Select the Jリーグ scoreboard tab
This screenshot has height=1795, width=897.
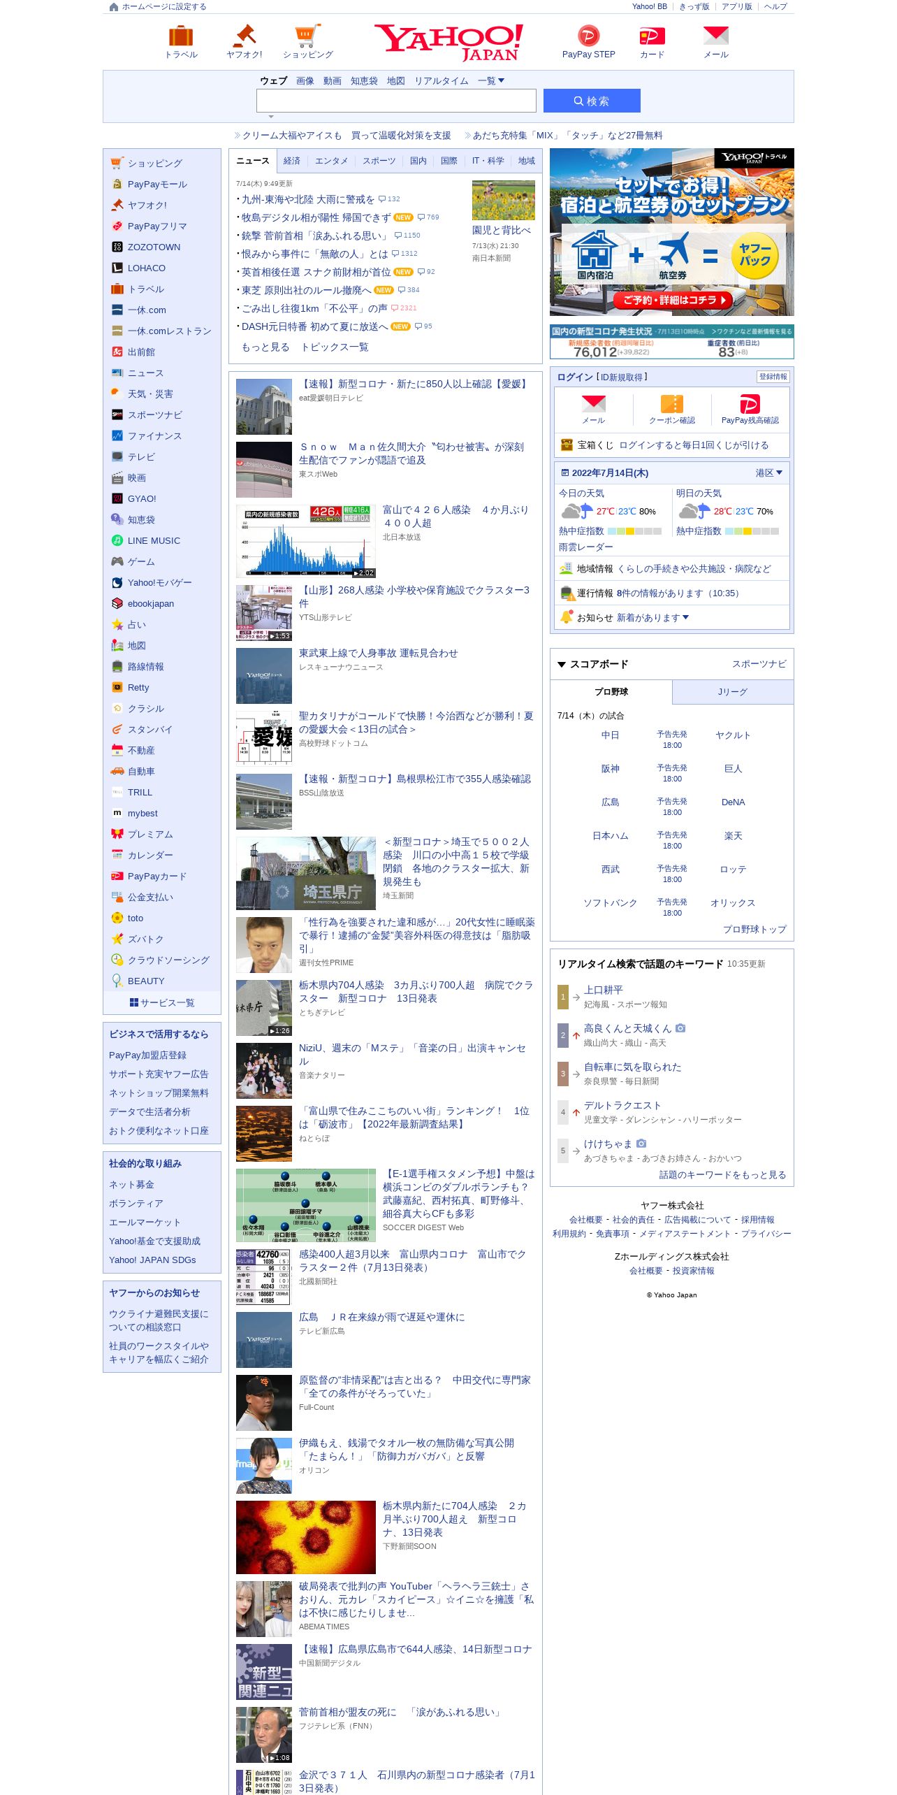click(733, 692)
